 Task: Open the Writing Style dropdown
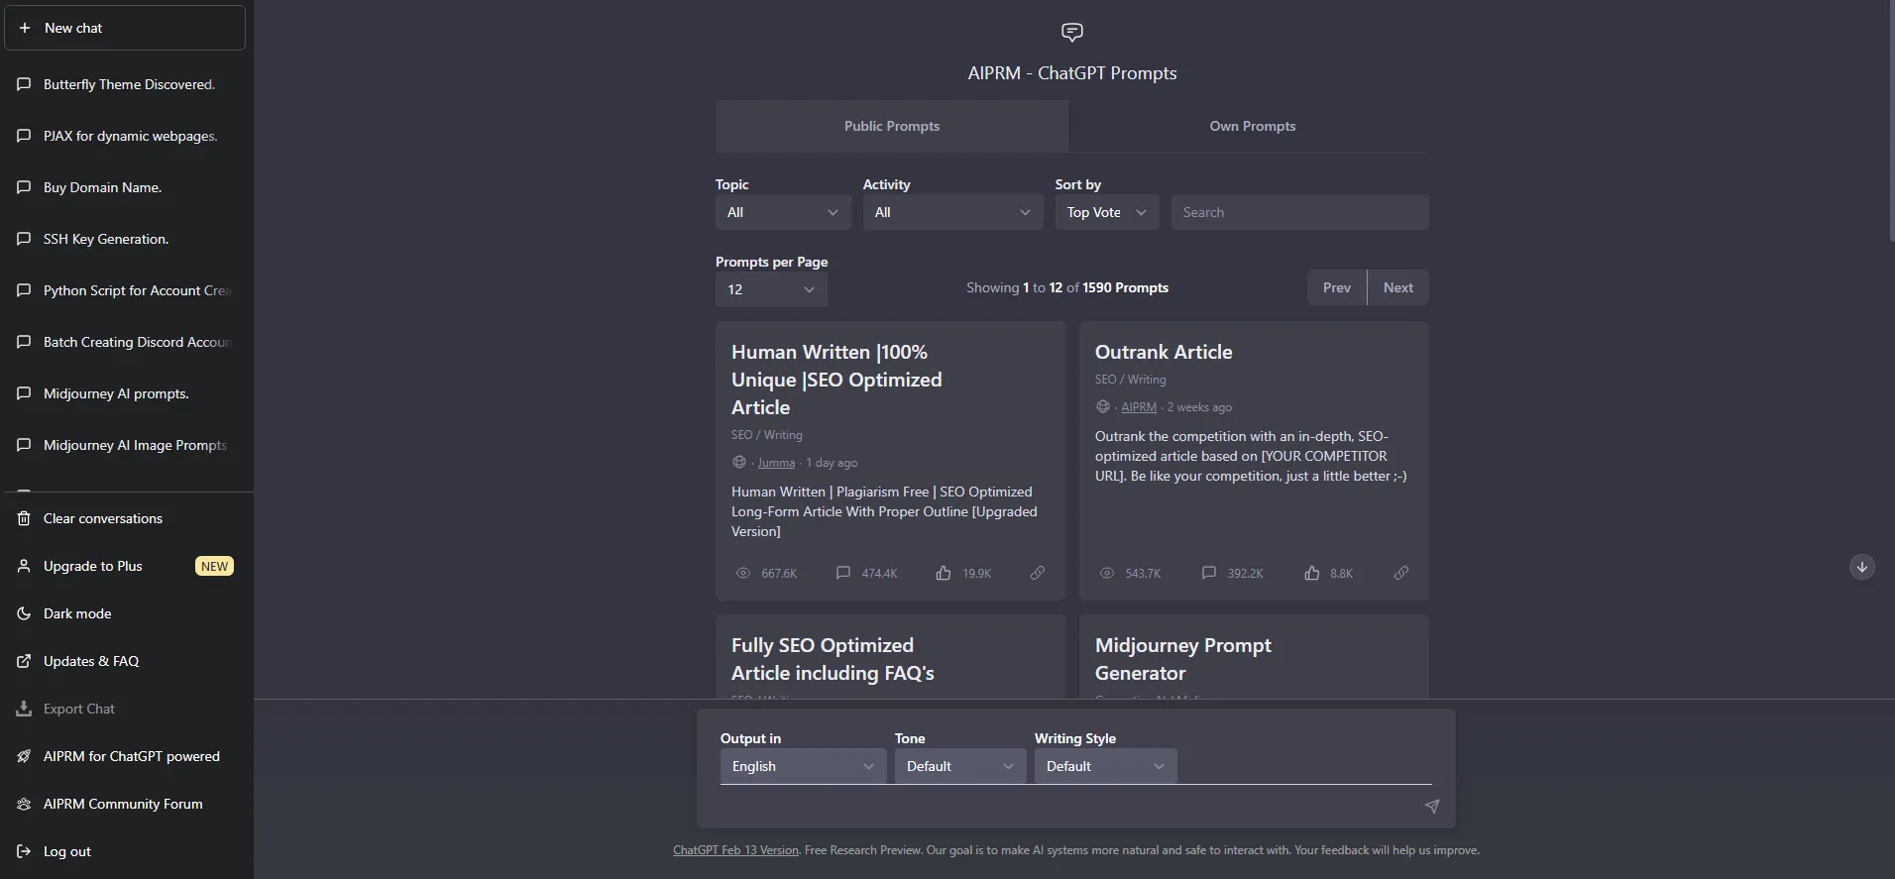[1106, 766]
